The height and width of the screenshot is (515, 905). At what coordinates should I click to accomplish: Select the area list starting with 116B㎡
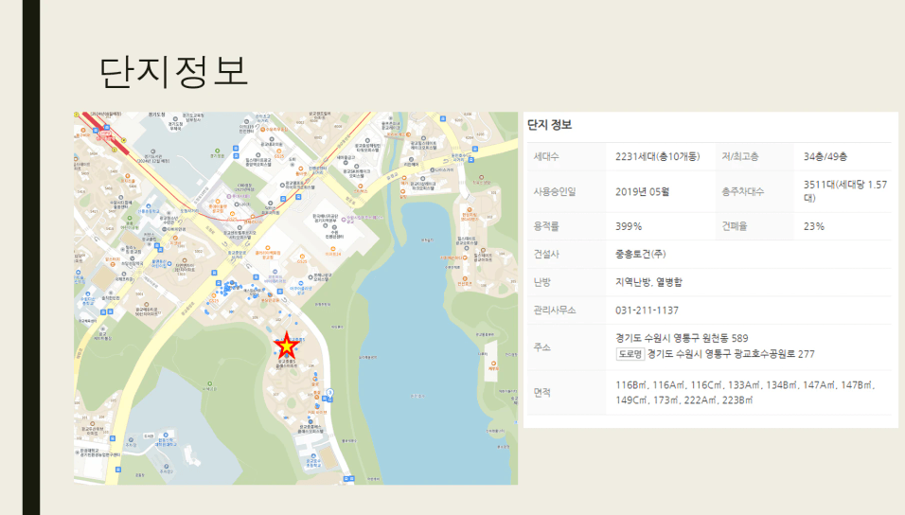tap(745, 393)
